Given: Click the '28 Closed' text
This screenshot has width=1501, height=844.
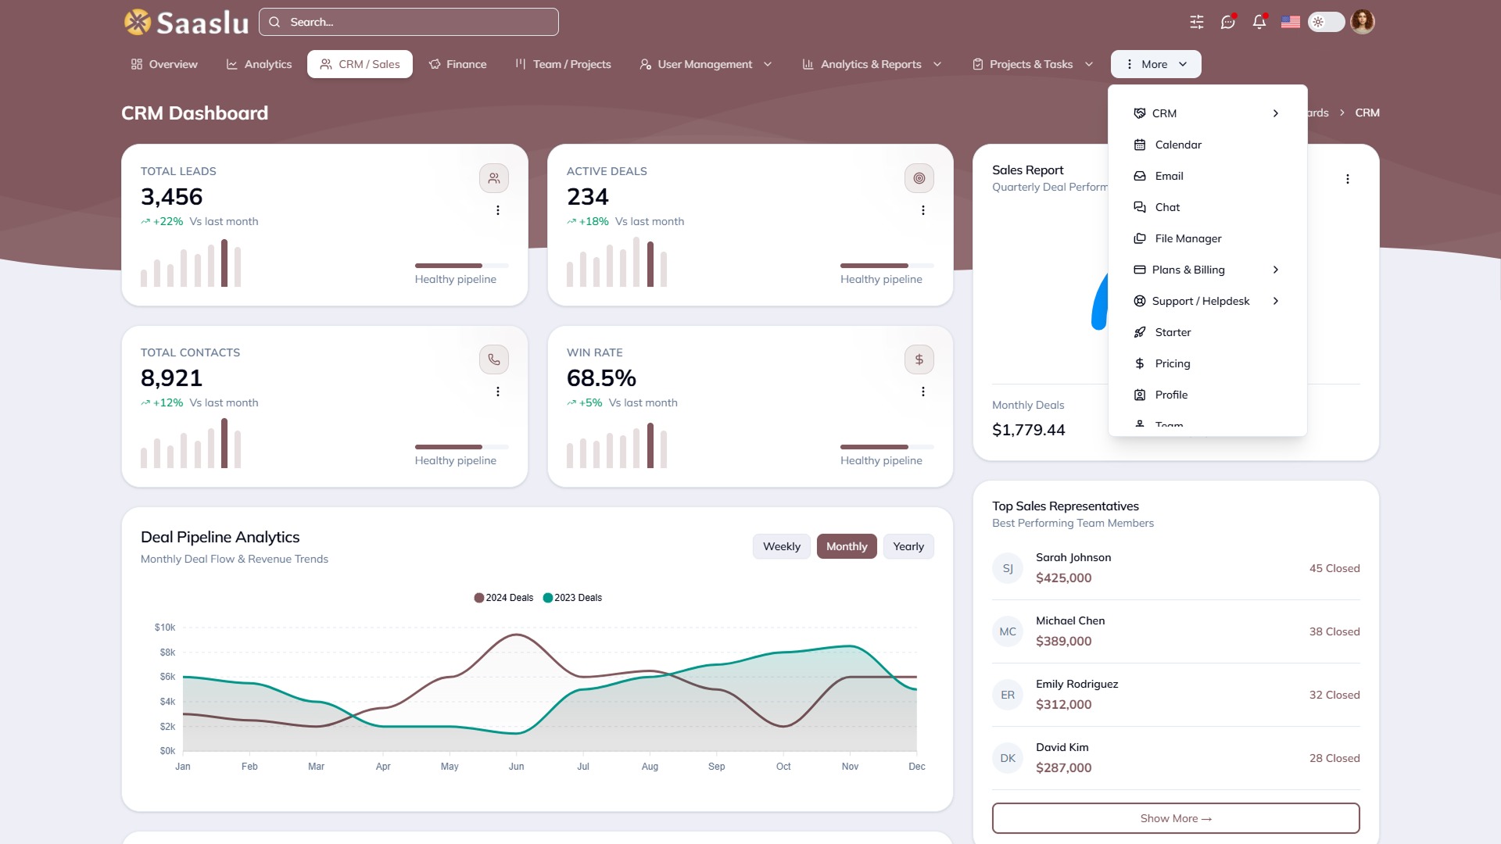Looking at the screenshot, I should [x=1334, y=758].
